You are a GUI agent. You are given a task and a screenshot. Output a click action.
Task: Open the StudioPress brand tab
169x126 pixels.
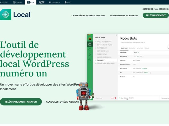[54, 2]
